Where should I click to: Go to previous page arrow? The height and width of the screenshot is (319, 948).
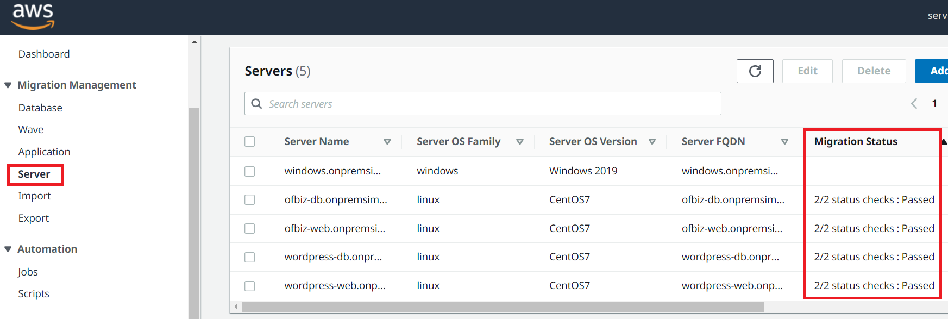click(914, 104)
